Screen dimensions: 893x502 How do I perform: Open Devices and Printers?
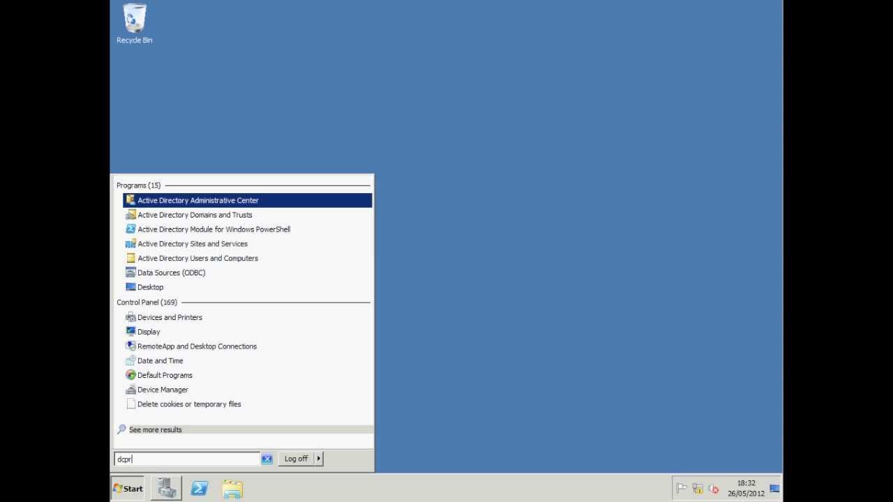click(x=248, y=317)
